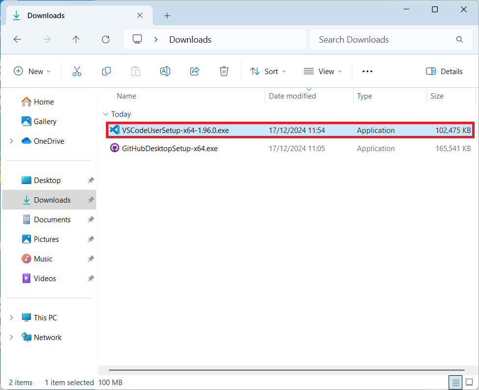This screenshot has width=479, height=390.
Task: Expand the This PC tree node
Action: click(11, 318)
